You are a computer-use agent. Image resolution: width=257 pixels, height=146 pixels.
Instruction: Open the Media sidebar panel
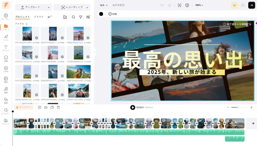point(6,27)
